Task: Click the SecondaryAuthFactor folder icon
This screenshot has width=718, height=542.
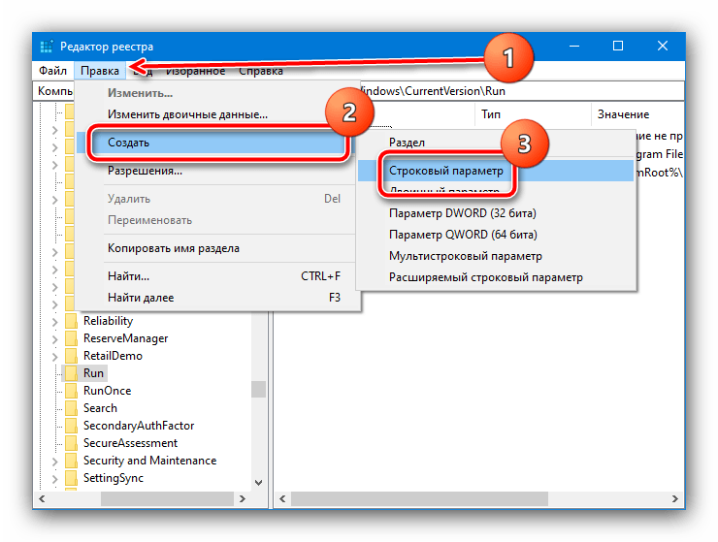Action: coord(71,426)
